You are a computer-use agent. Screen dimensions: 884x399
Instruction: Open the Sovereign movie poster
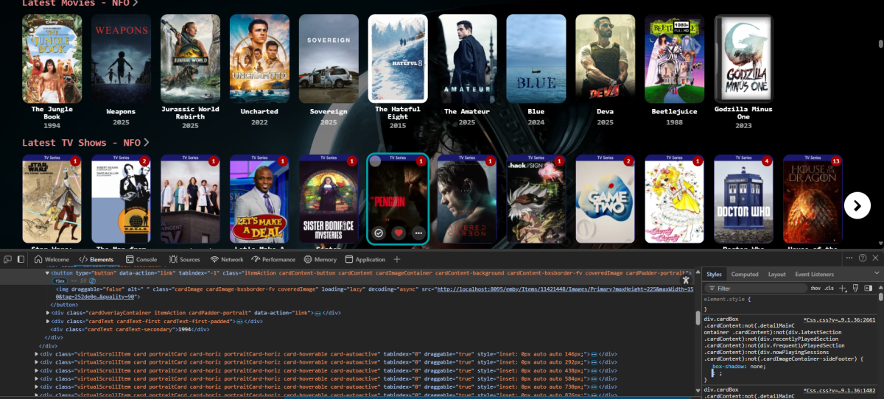click(329, 58)
